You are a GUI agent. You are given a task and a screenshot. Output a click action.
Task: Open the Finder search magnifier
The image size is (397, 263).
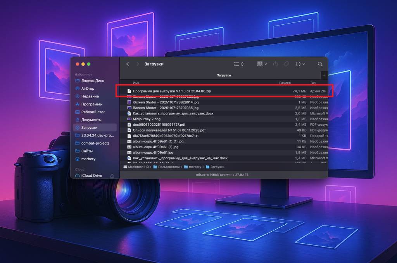320,64
